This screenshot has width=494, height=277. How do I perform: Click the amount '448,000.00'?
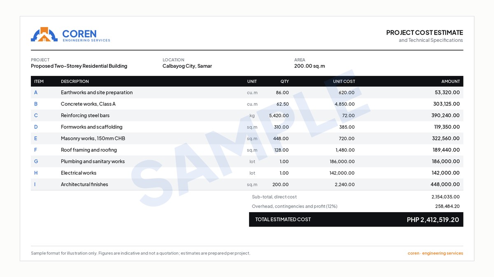pyautogui.click(x=445, y=185)
